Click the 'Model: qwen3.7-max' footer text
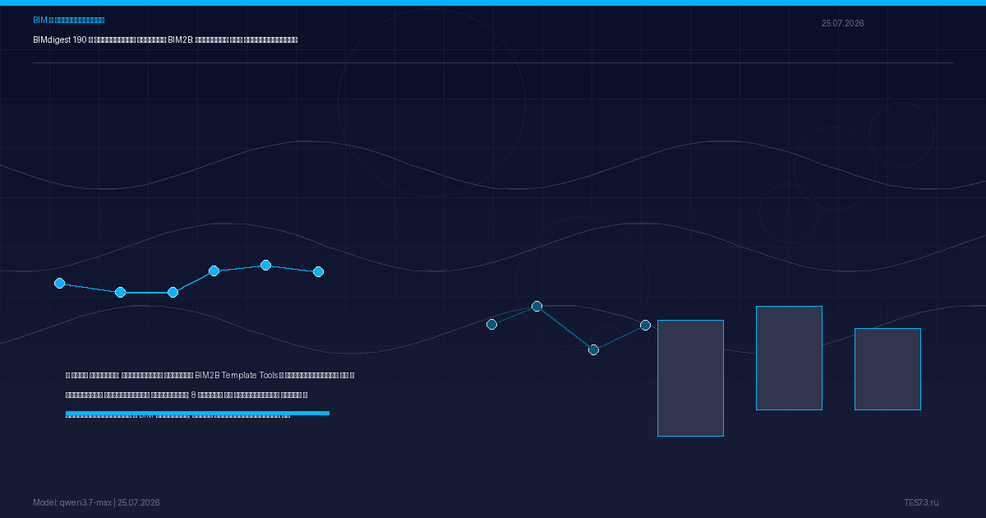This screenshot has height=518, width=986. [x=72, y=502]
